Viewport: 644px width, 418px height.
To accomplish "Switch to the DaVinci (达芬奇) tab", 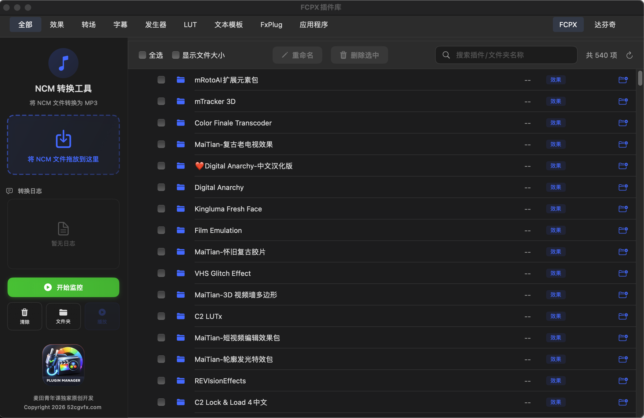I will [x=605, y=25].
